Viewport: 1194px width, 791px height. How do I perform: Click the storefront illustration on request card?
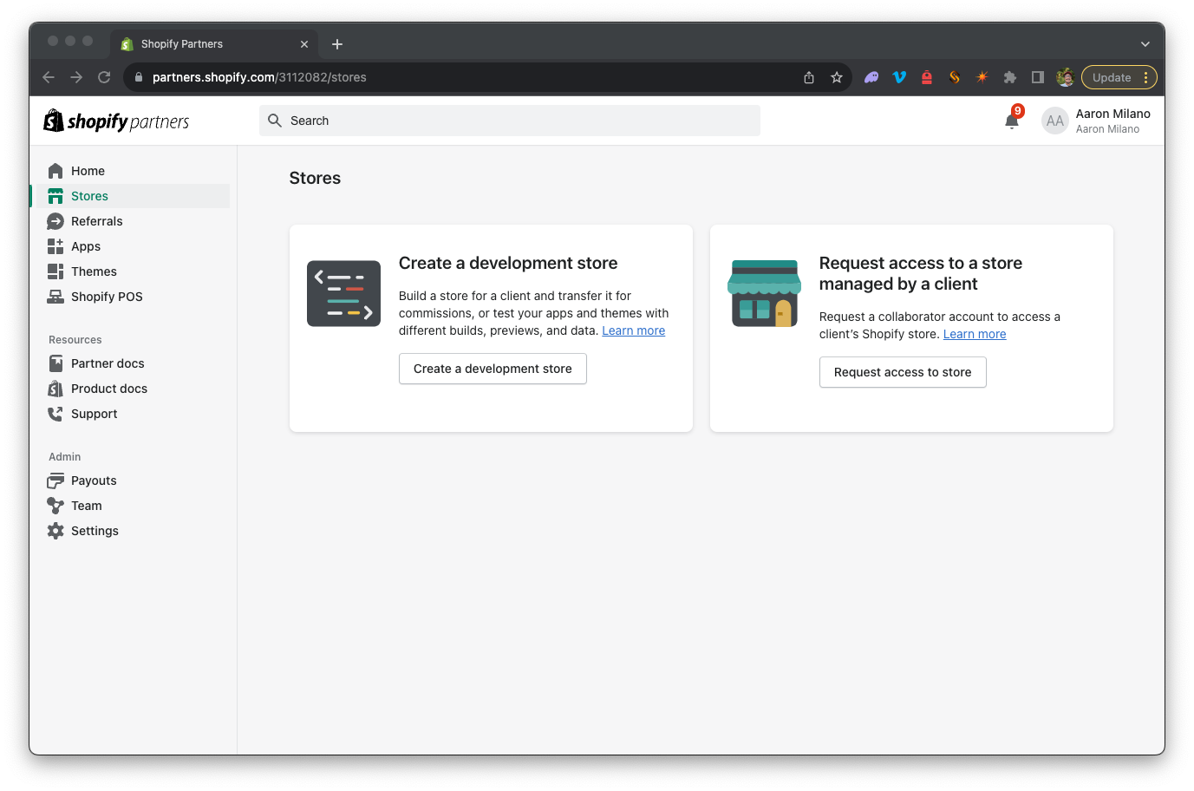(x=764, y=293)
